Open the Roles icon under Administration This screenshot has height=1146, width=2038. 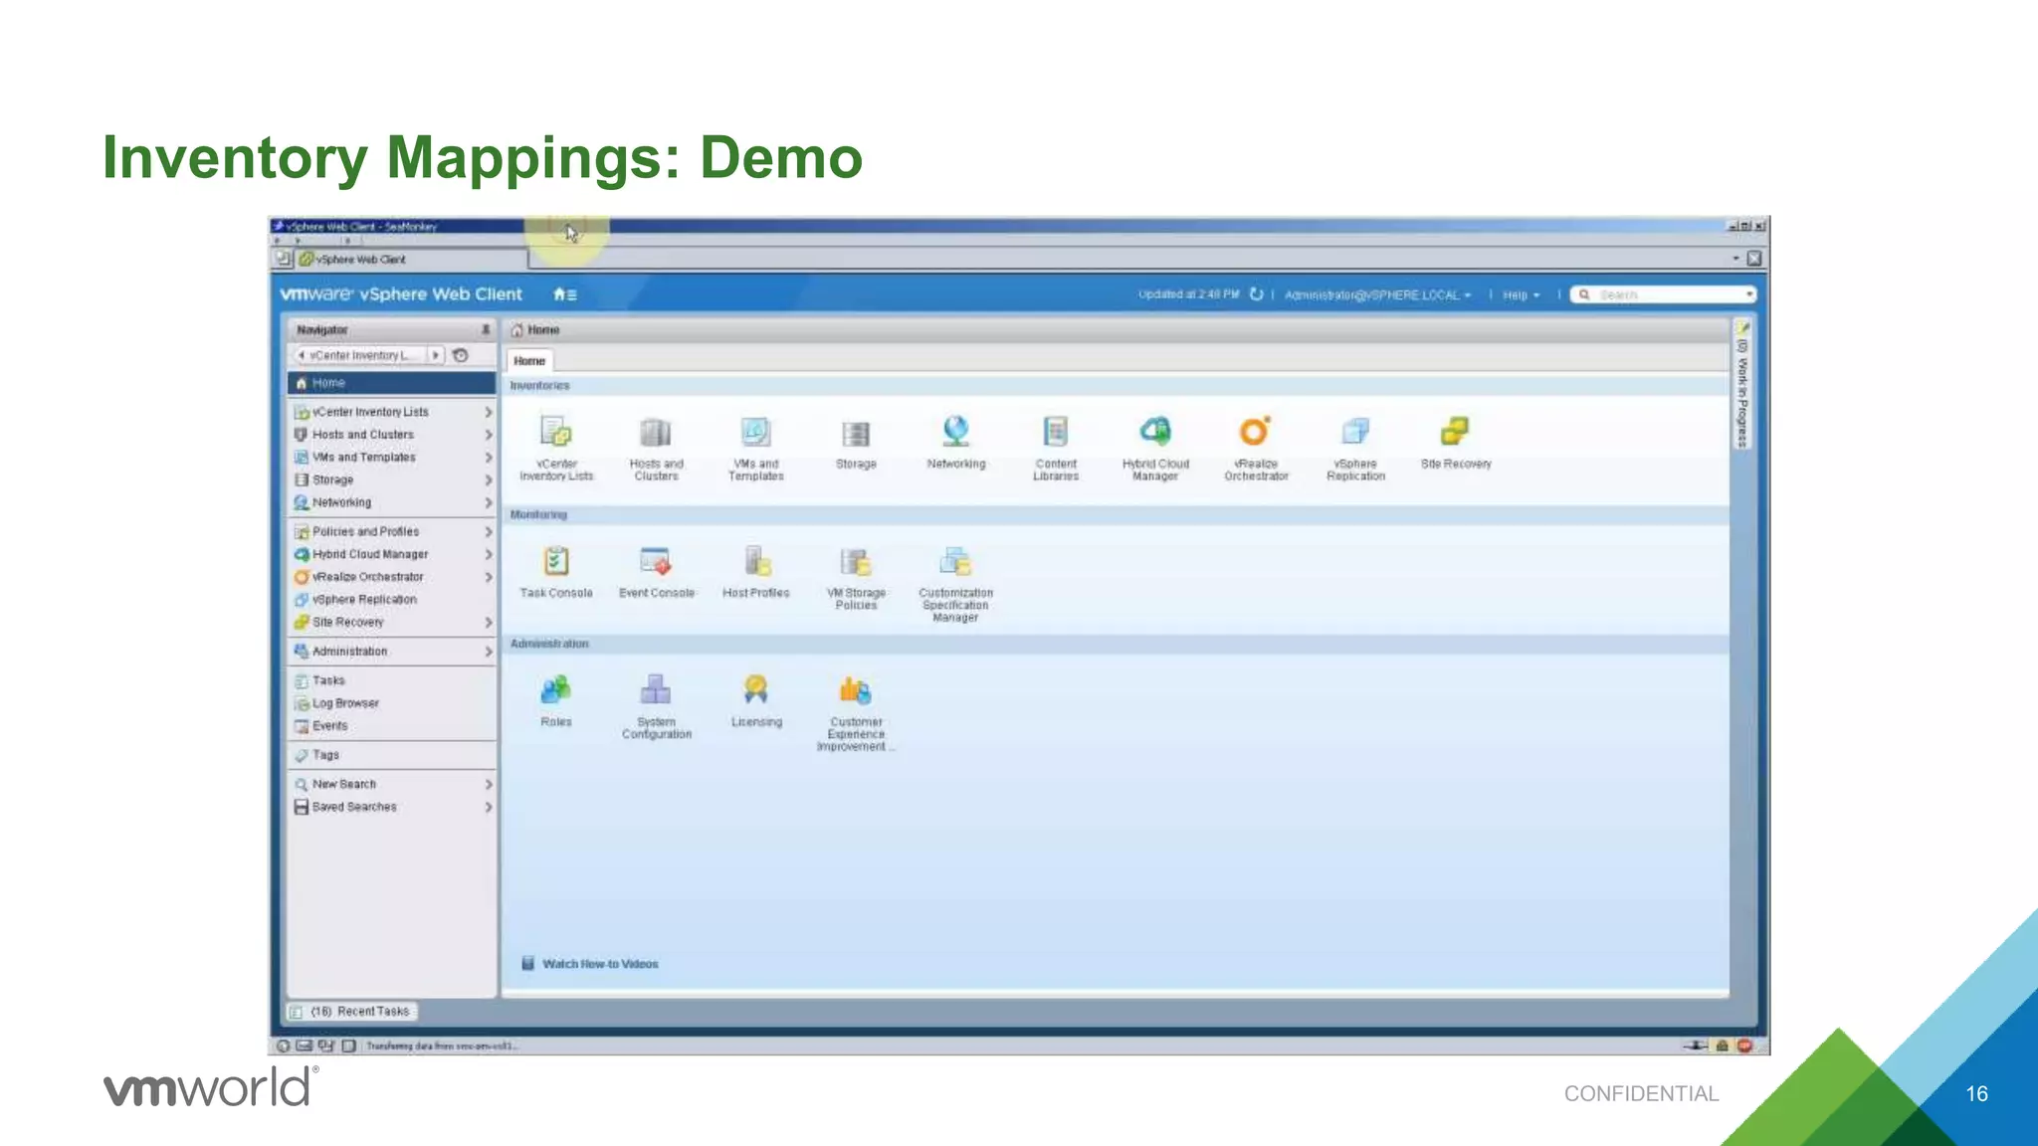tap(556, 689)
